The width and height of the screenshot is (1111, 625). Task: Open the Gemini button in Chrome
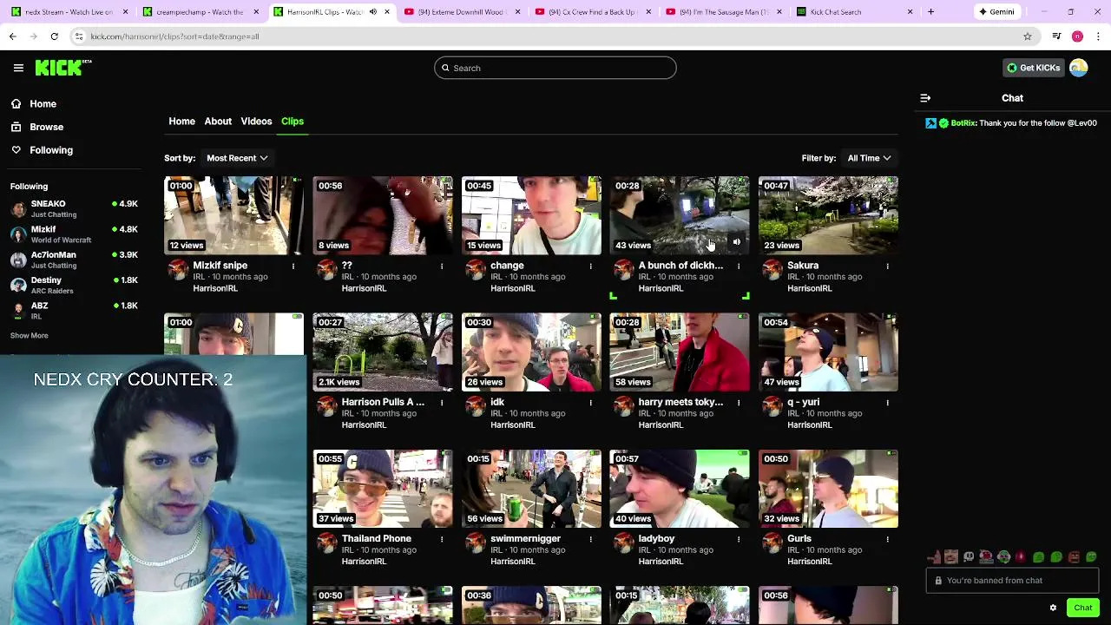tap(996, 12)
